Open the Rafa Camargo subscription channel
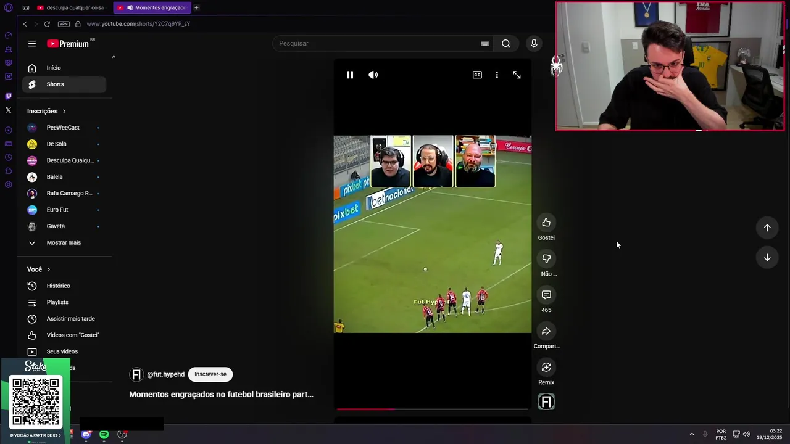 64,194
